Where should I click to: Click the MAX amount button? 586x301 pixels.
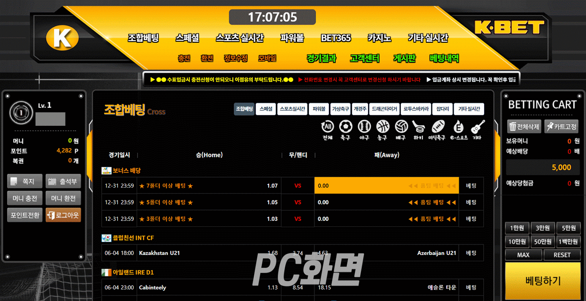[x=523, y=255]
